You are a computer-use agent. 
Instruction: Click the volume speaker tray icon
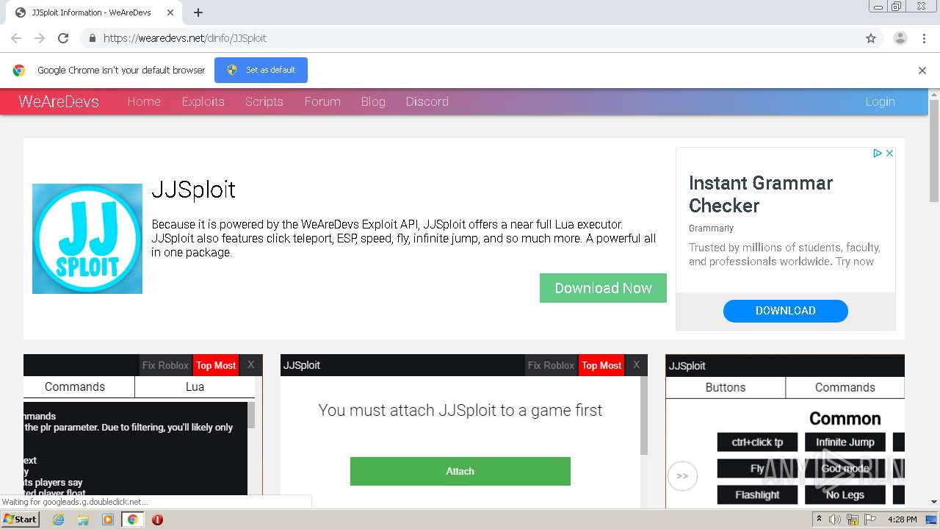pos(835,519)
